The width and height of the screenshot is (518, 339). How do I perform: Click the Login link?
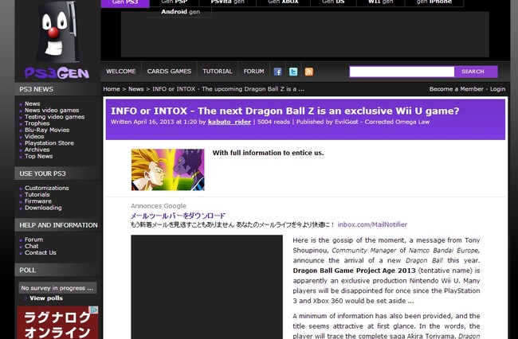(x=497, y=89)
